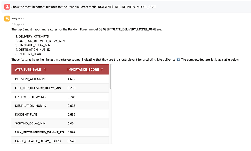251x151 pixels.
Task: Click the yellow assistant avatar icon
Action: pos(7,18)
